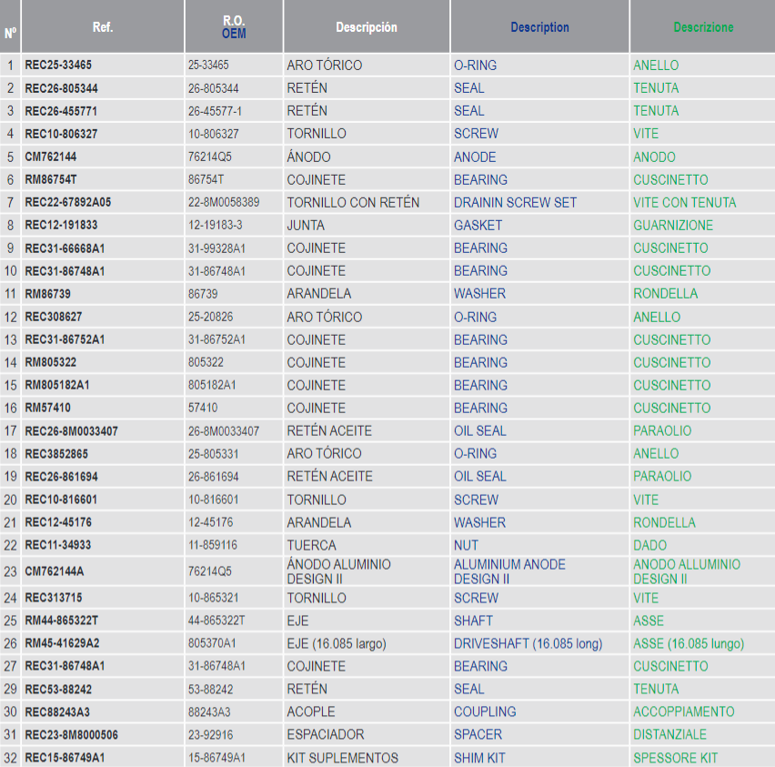
Task: Click 'ACCOPPIAMENTO' in row 30
Action: point(683,712)
